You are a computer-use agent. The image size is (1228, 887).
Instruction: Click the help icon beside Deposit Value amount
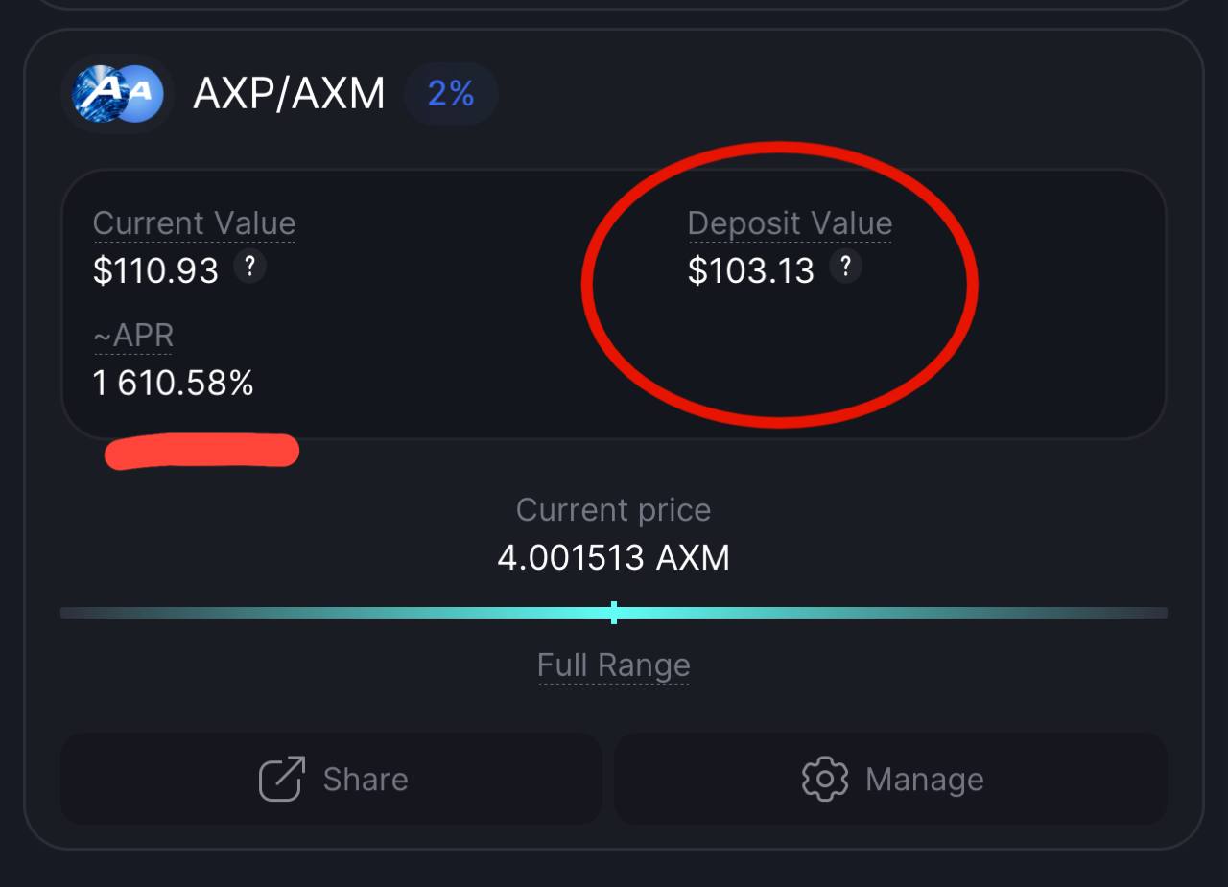pyautogui.click(x=845, y=266)
